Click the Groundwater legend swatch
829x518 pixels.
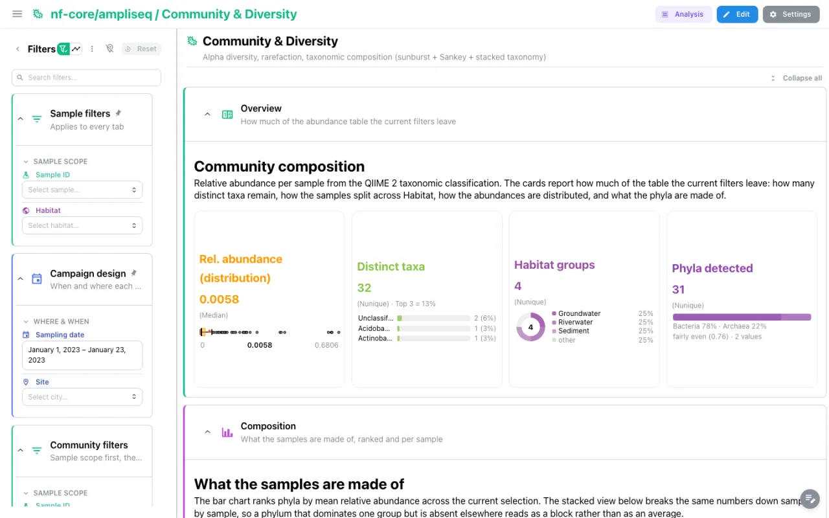point(554,313)
